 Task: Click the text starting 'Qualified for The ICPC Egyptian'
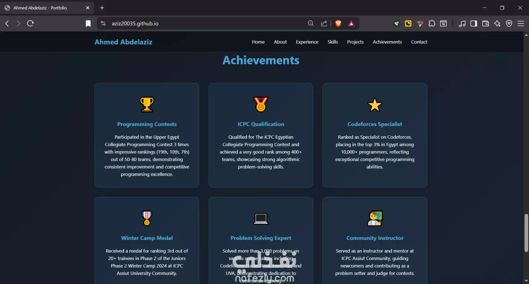coord(261,152)
